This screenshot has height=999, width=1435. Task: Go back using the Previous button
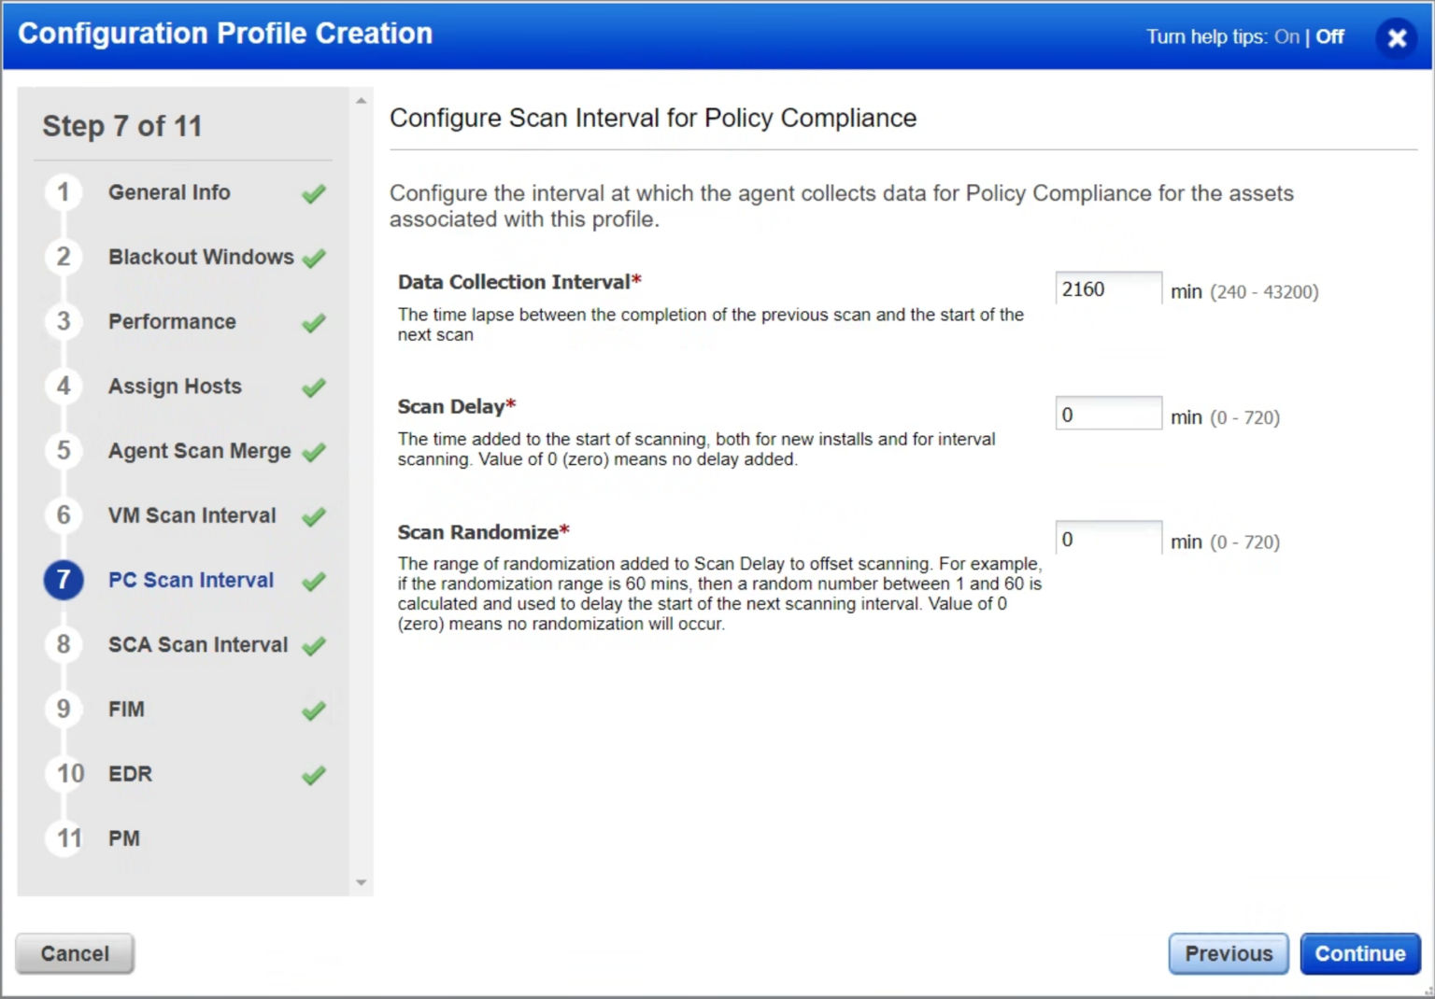[1228, 953]
